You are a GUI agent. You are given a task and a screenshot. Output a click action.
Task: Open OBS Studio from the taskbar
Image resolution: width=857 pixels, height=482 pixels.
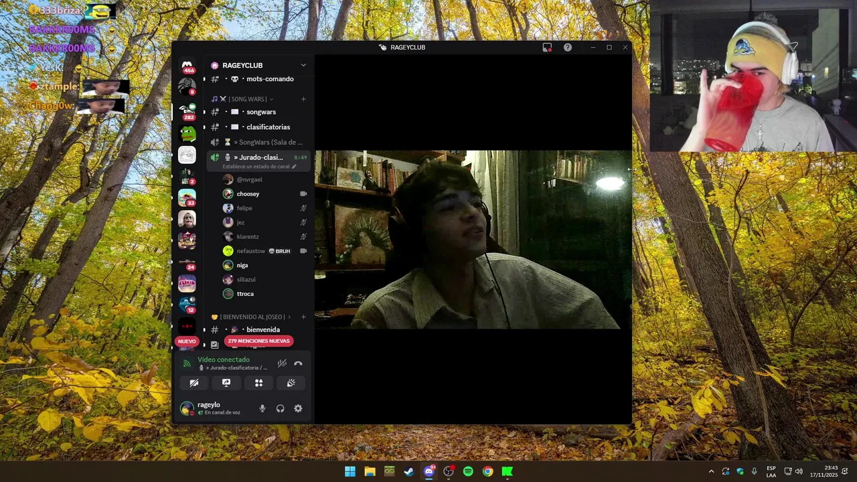pyautogui.click(x=449, y=471)
